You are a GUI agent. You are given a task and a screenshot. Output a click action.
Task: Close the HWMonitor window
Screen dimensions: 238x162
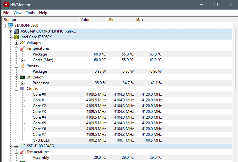click(x=231, y=4)
